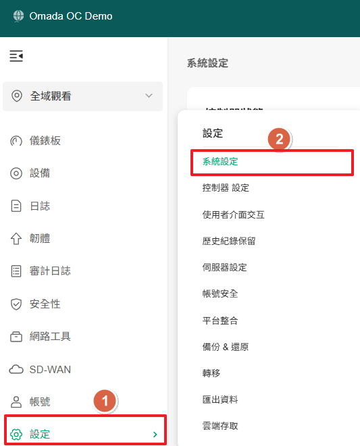Select 帳號安全 from the settings list
360x446 pixels.
(220, 294)
